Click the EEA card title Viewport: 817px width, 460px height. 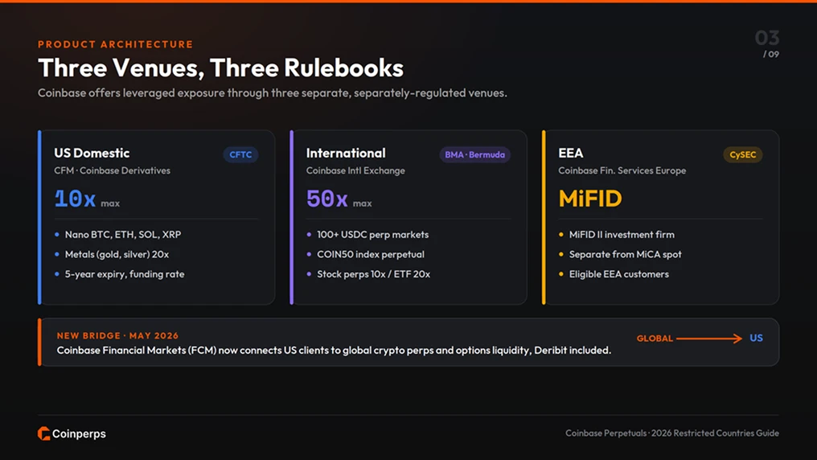click(571, 153)
